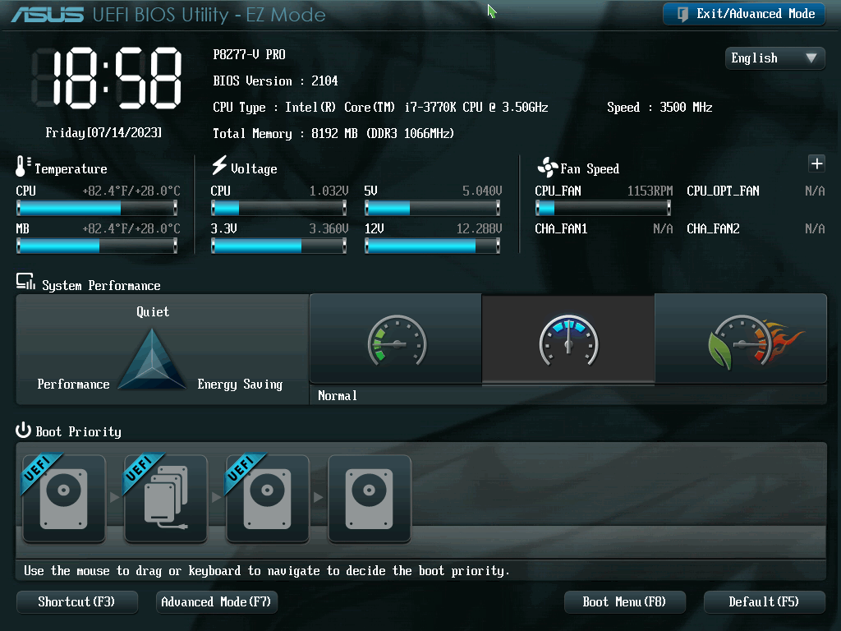Select the UEFI multi-drive boot device icon

coord(166,499)
